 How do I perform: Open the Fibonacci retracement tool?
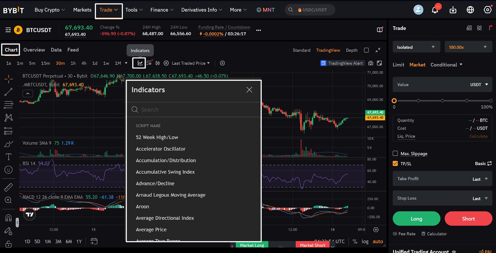click(x=9, y=105)
